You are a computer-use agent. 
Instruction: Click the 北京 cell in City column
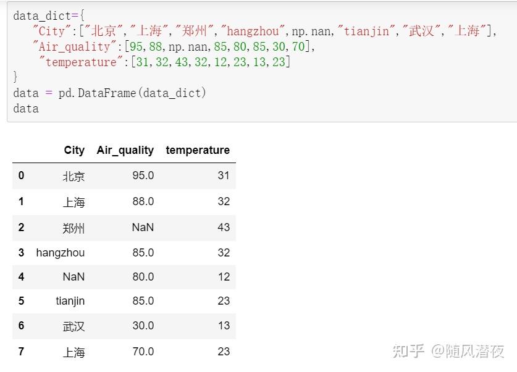(x=74, y=176)
